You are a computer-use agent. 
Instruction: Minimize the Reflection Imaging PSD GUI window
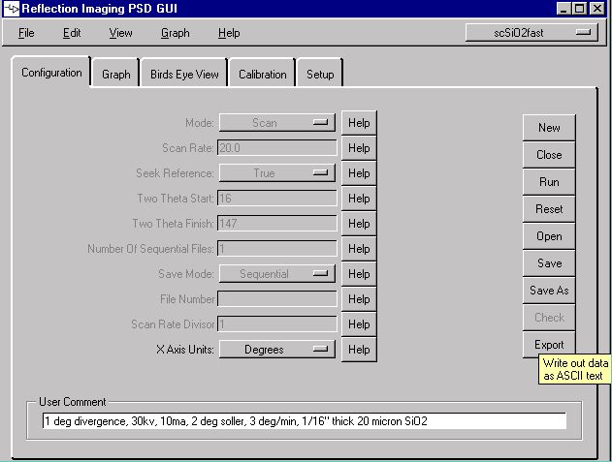pyautogui.click(x=564, y=8)
